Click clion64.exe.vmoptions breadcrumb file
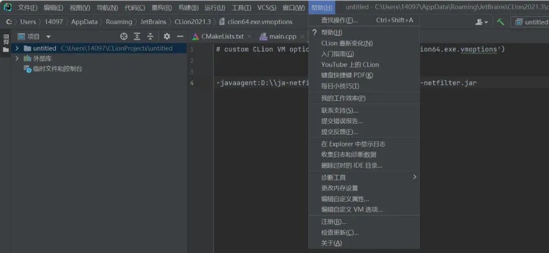 pyautogui.click(x=256, y=22)
